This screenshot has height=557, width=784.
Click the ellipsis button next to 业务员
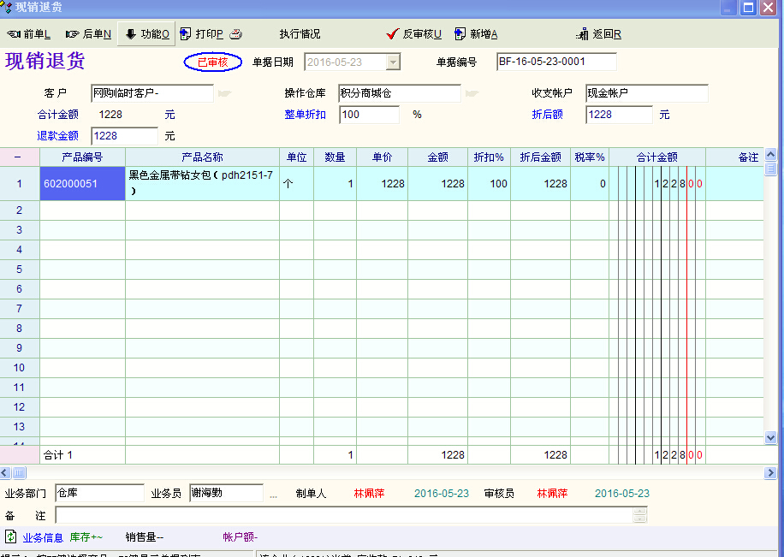pyautogui.click(x=274, y=495)
